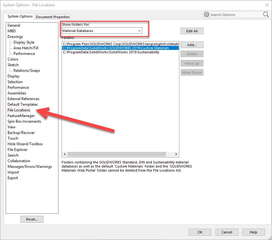
Task: Click the magnifying glass search icon
Action: tap(266, 14)
